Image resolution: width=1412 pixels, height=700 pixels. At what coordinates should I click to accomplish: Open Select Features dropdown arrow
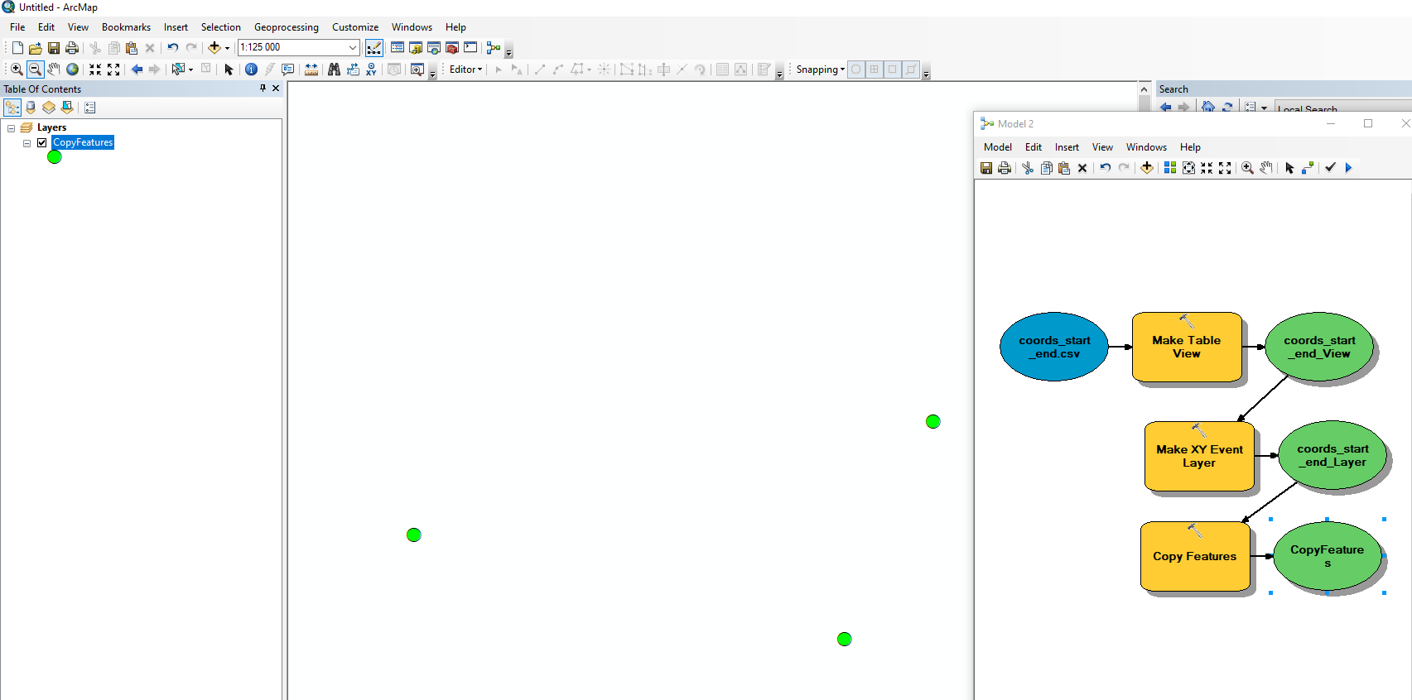coord(190,70)
